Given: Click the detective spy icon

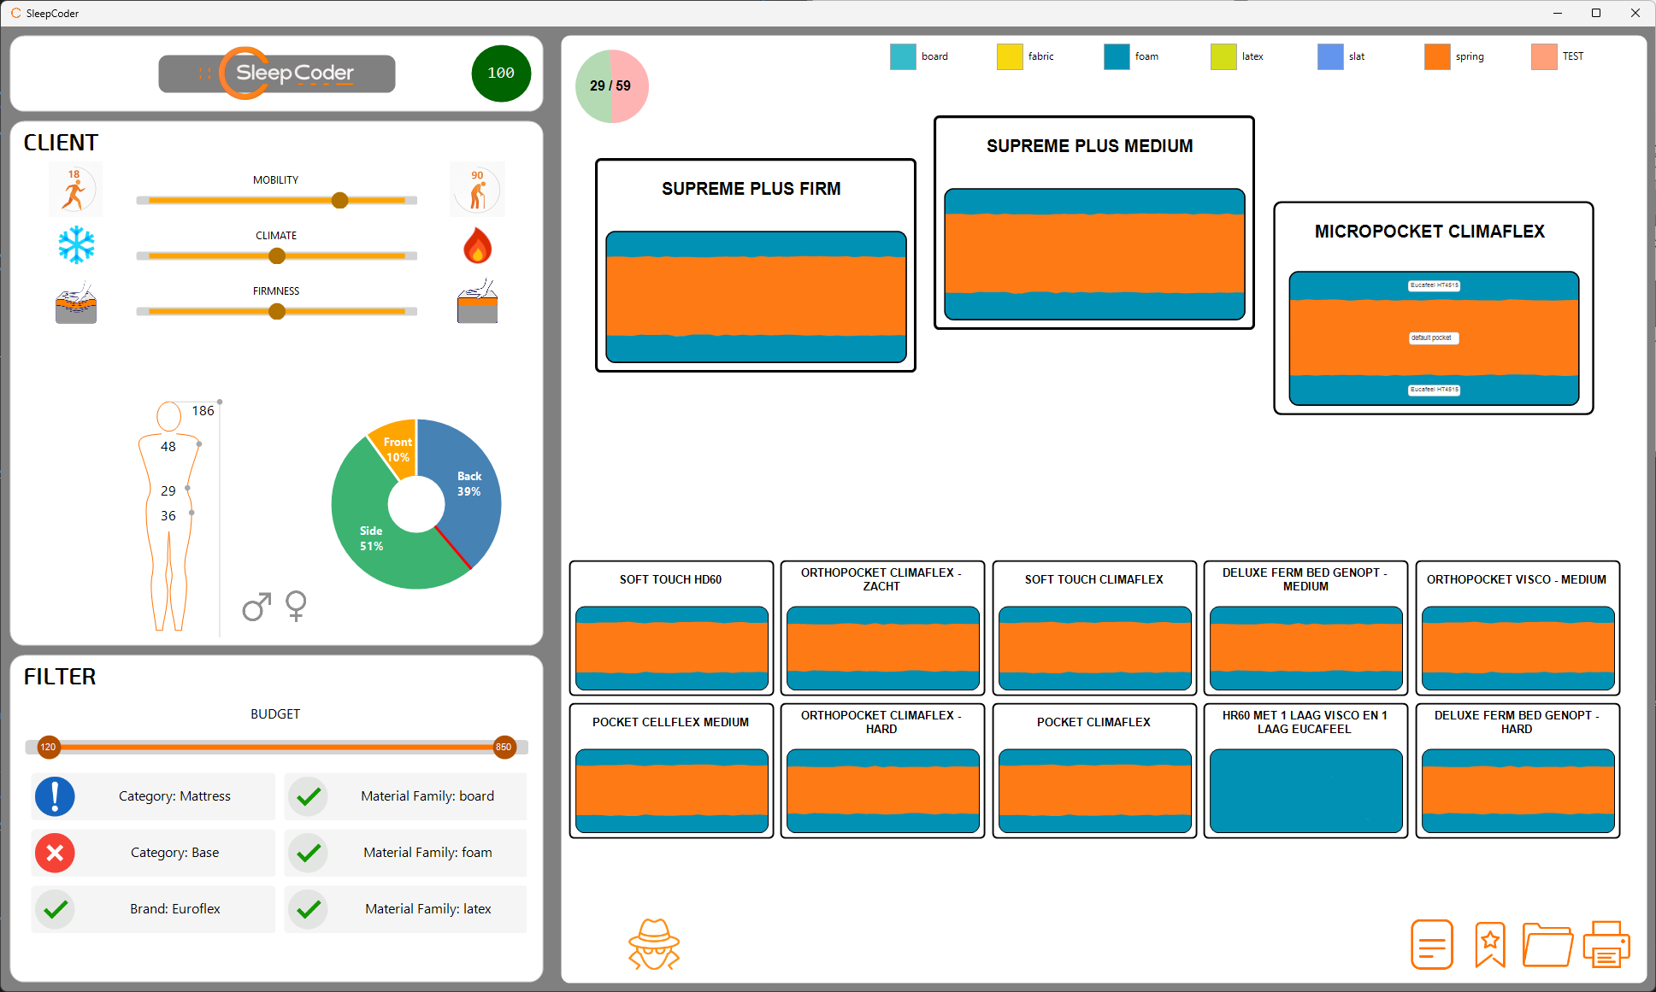Looking at the screenshot, I should [x=654, y=944].
